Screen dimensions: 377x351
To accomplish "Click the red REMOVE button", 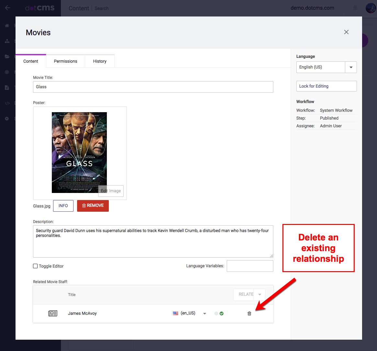I will (x=93, y=206).
